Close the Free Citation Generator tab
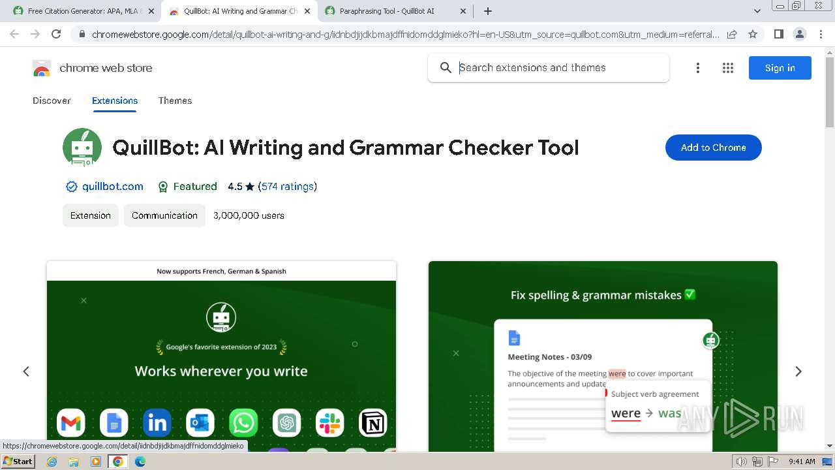This screenshot has height=470, width=835. [151, 11]
